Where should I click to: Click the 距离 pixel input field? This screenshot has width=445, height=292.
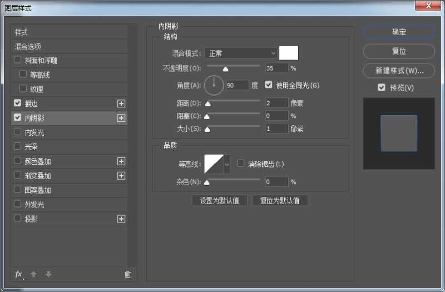pos(276,103)
